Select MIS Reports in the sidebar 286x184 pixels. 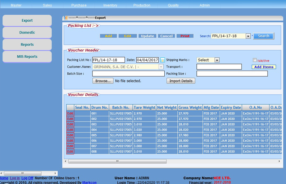pos(27,57)
